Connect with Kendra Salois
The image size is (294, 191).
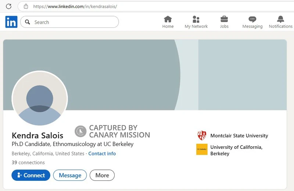tap(31, 175)
